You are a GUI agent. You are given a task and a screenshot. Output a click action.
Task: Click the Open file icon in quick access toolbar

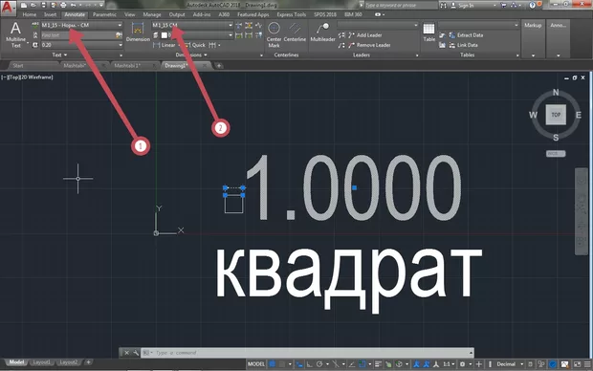pos(33,6)
